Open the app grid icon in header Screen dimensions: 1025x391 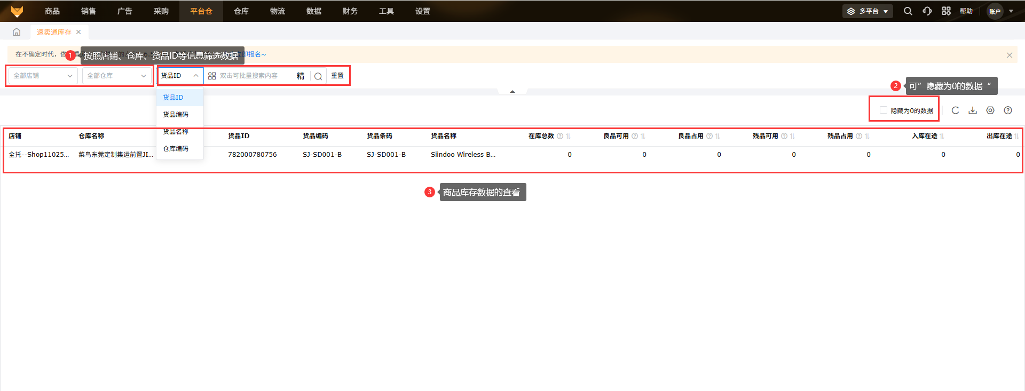[x=946, y=11]
